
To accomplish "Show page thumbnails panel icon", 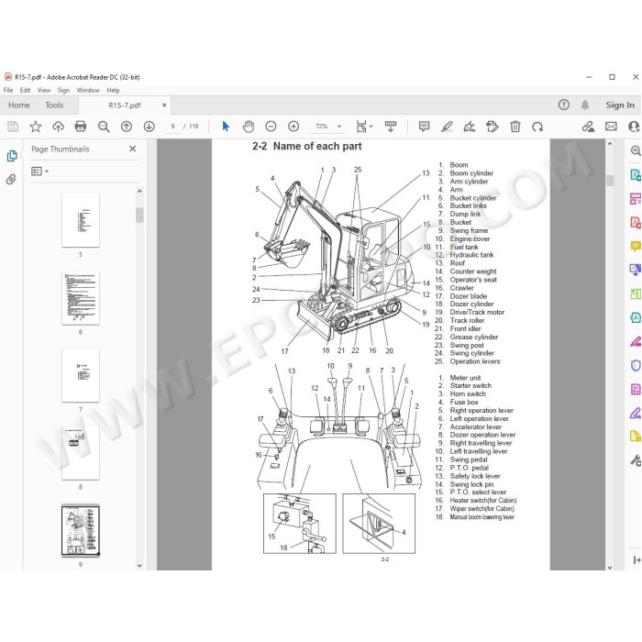I will pos(12,156).
